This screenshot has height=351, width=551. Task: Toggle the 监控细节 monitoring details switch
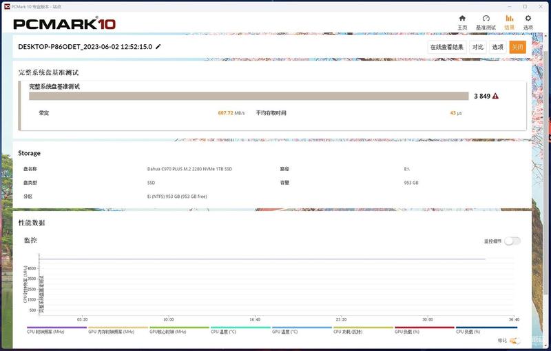512,241
